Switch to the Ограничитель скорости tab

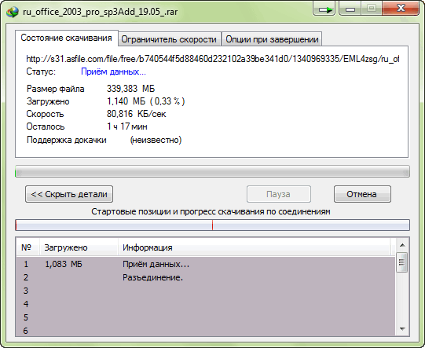169,39
